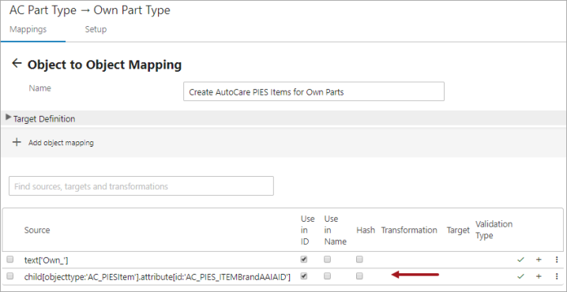Viewport: 567px width, 292px height.
Task: Open the Mappings tab
Action: tap(28, 29)
